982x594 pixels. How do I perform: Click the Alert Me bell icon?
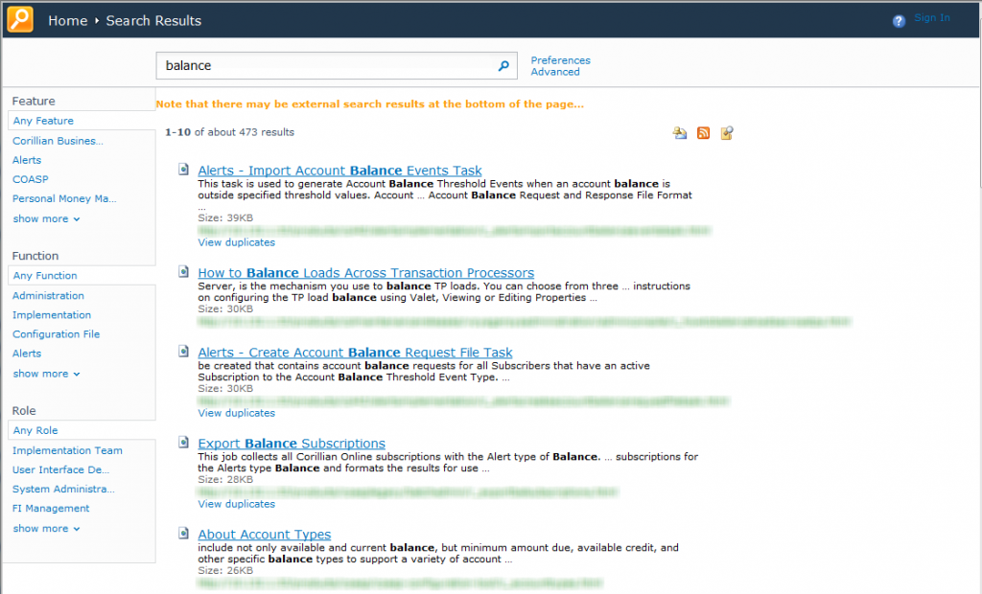click(680, 133)
